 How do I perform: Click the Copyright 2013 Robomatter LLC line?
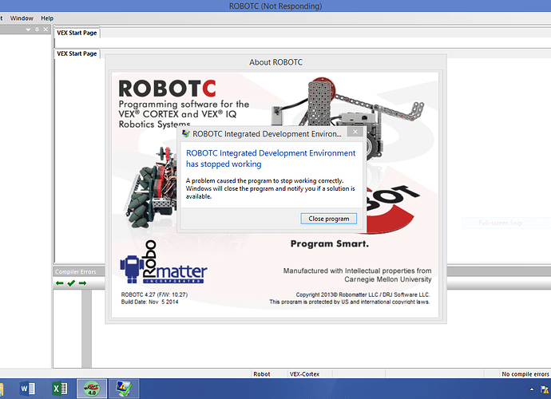click(363, 294)
